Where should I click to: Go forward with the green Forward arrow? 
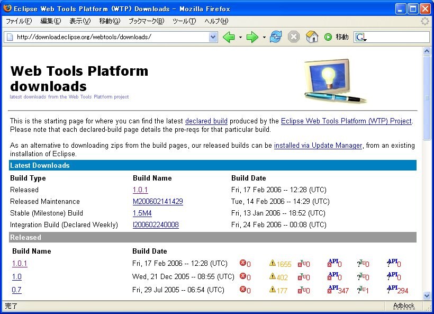click(x=252, y=37)
